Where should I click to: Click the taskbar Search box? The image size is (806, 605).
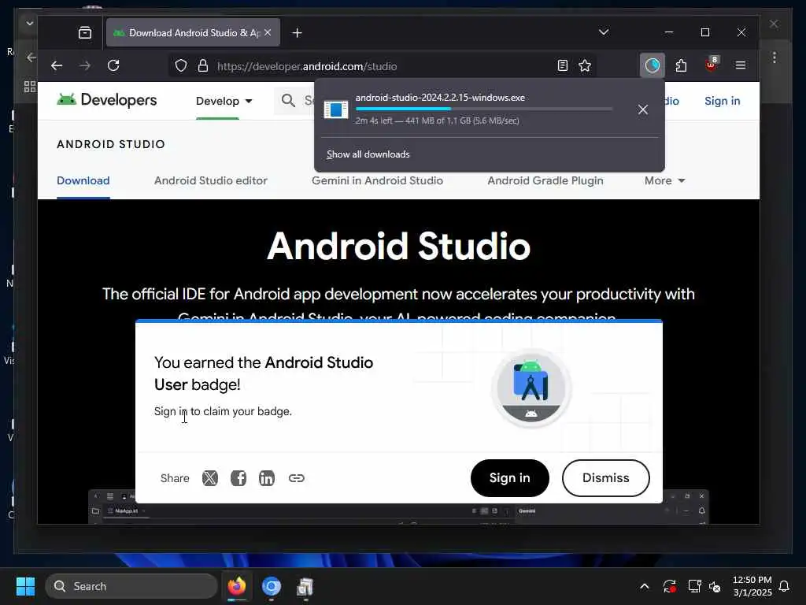tap(131, 586)
